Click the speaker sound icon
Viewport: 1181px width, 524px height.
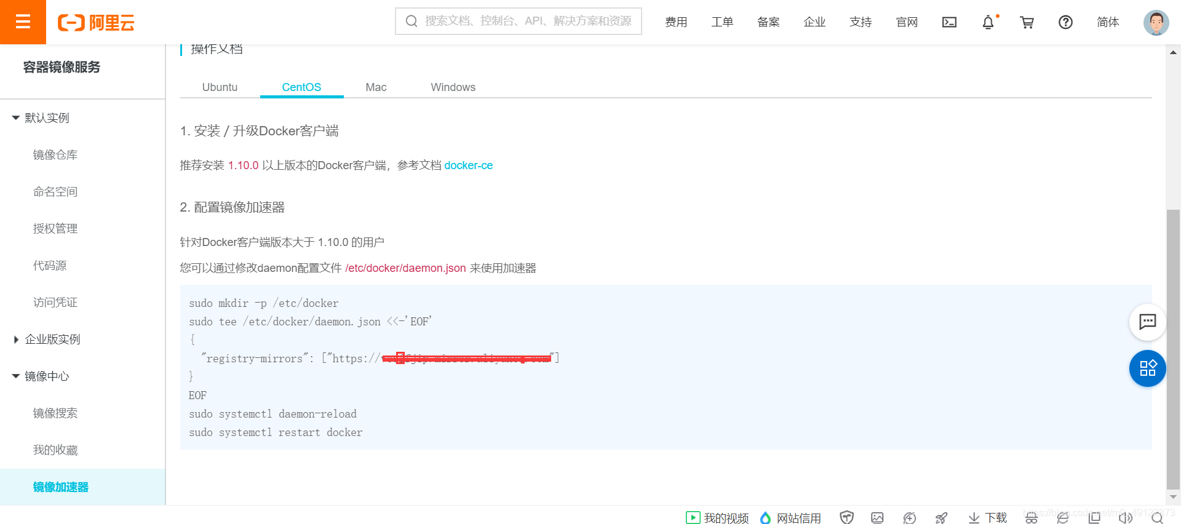(x=1126, y=518)
